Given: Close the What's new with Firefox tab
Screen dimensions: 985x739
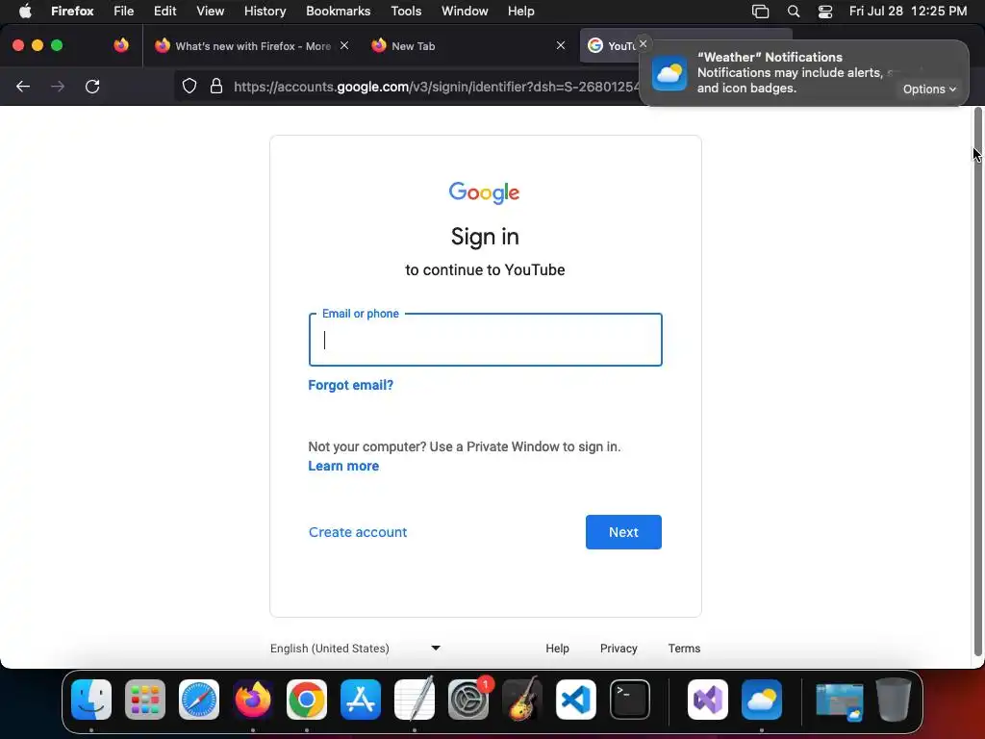Looking at the screenshot, I should (344, 45).
